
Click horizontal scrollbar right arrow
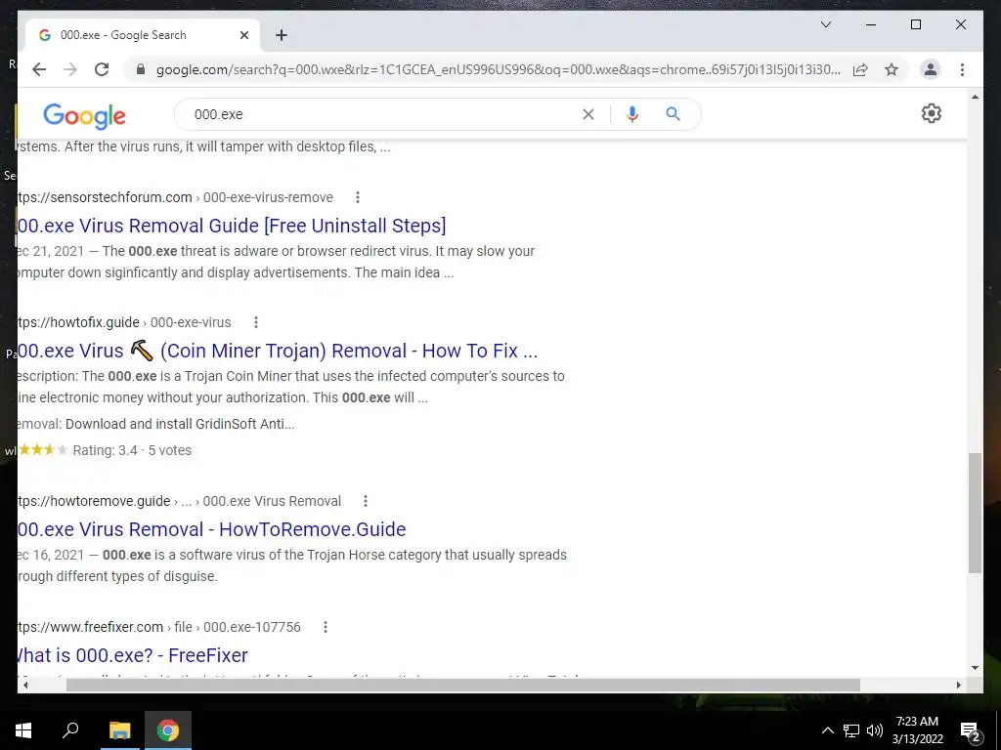coord(958,685)
